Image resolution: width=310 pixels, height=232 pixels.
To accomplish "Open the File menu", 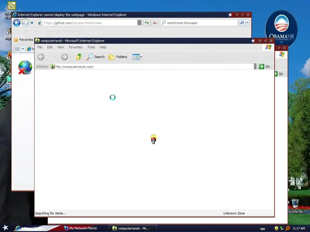I will point(40,47).
